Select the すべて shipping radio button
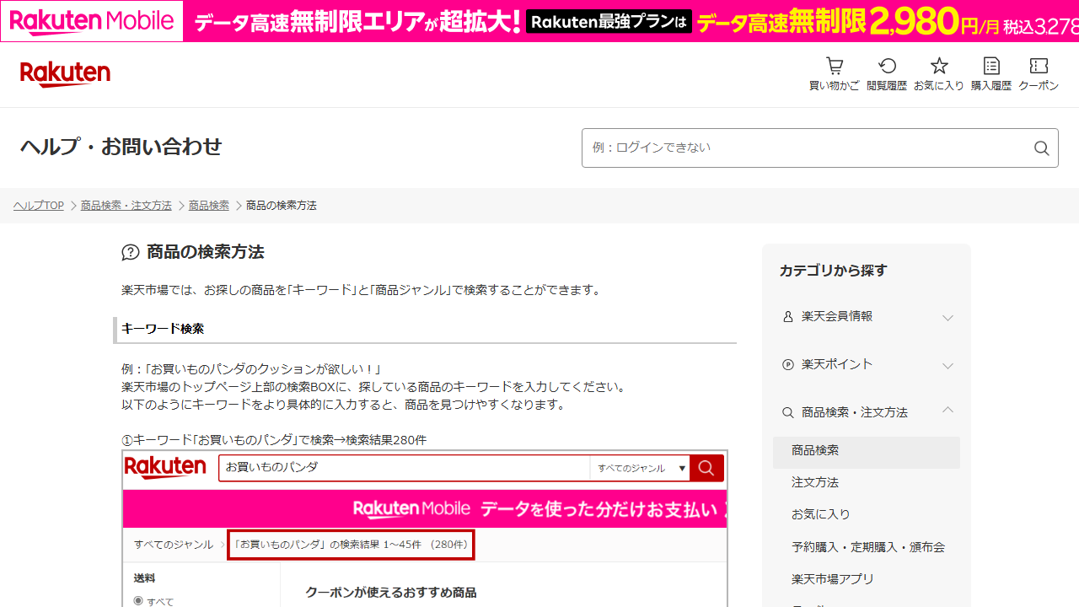This screenshot has height=607, width=1079. point(139,601)
